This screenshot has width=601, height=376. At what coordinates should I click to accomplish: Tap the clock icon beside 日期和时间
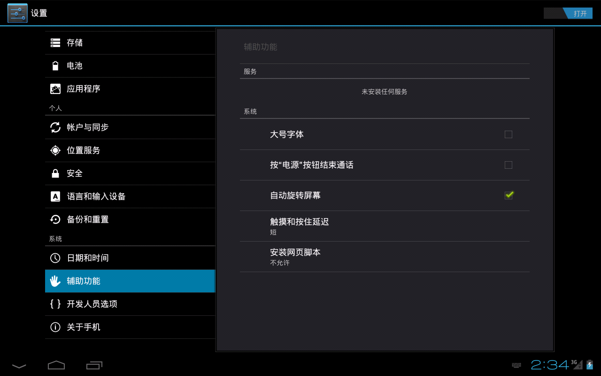coord(55,258)
